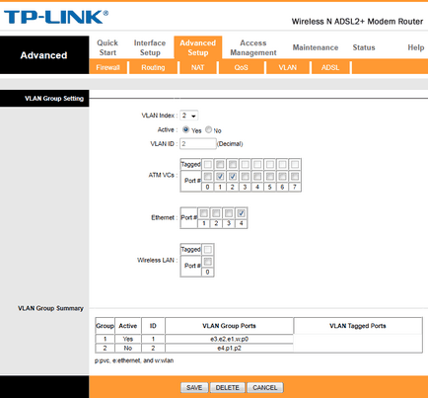
Task: Open the Firewall submenu
Action: point(107,67)
